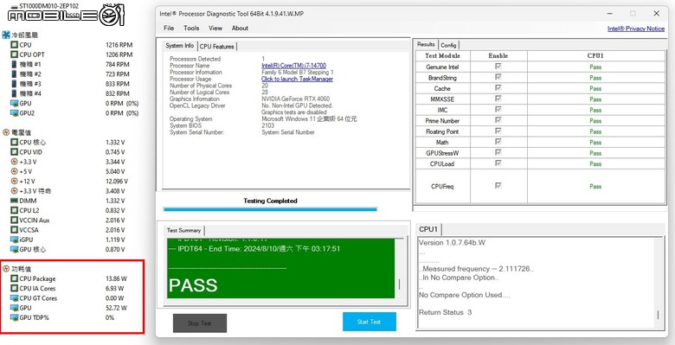Click the display icon beside CPU GT Cores
The image size is (675, 345).
(14, 298)
